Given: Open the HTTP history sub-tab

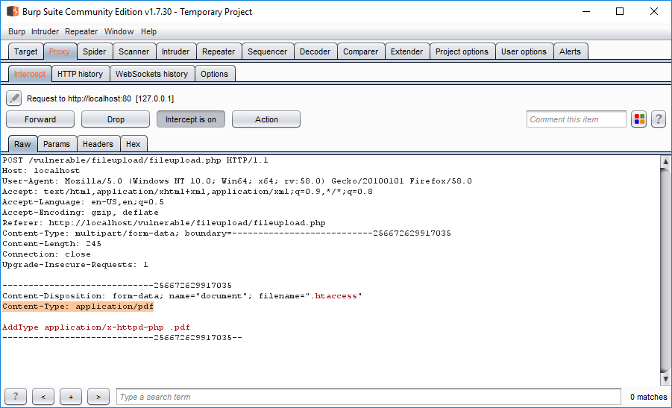Looking at the screenshot, I should (x=80, y=74).
